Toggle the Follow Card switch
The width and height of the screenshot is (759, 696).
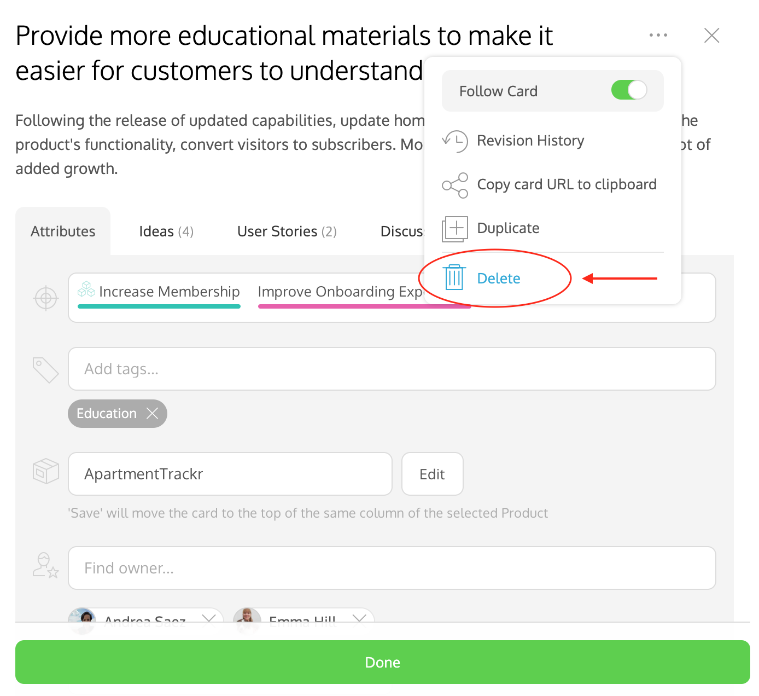629,90
